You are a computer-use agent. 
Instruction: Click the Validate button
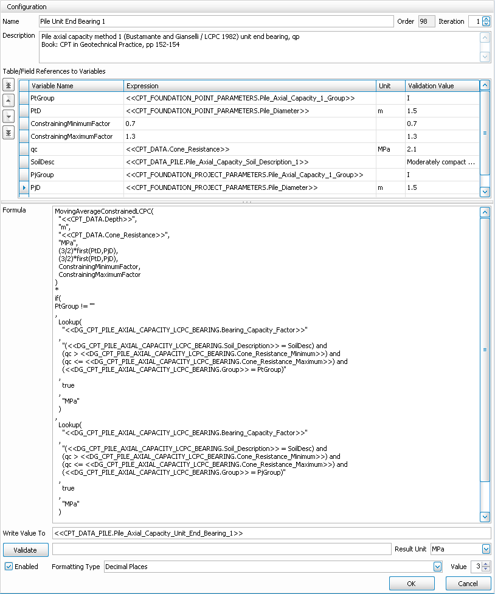pos(26,550)
